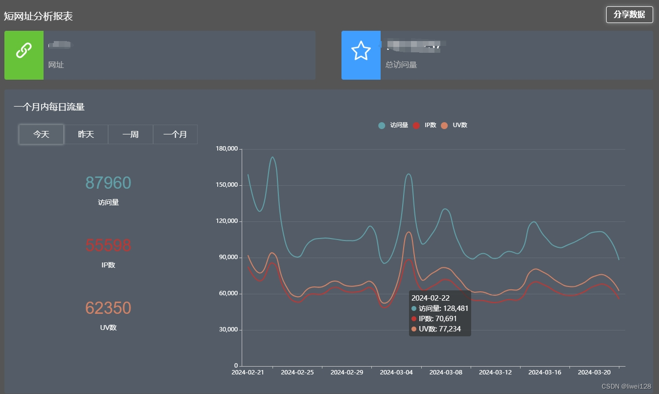Click the 2024-03-20 x-axis label
This screenshot has height=394, width=659.
pyautogui.click(x=594, y=372)
